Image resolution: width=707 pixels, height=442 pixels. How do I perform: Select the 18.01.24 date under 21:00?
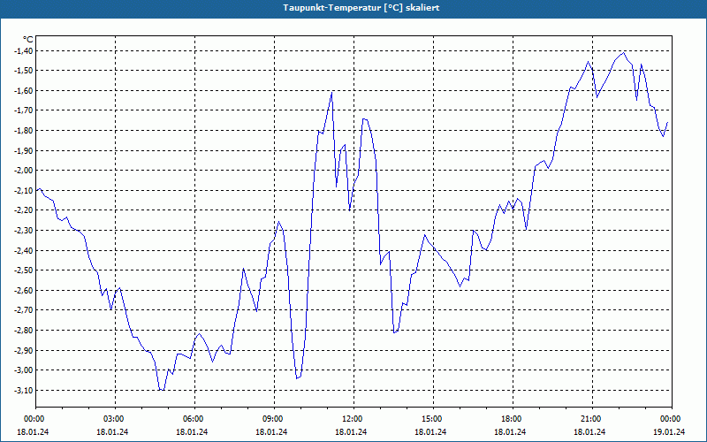[589, 431]
